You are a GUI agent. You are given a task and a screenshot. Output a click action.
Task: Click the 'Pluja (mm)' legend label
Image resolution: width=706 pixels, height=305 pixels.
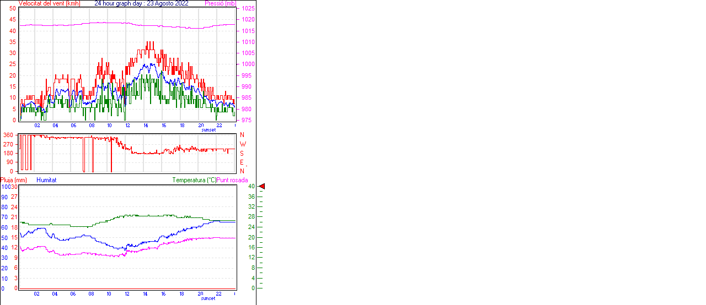(x=14, y=180)
